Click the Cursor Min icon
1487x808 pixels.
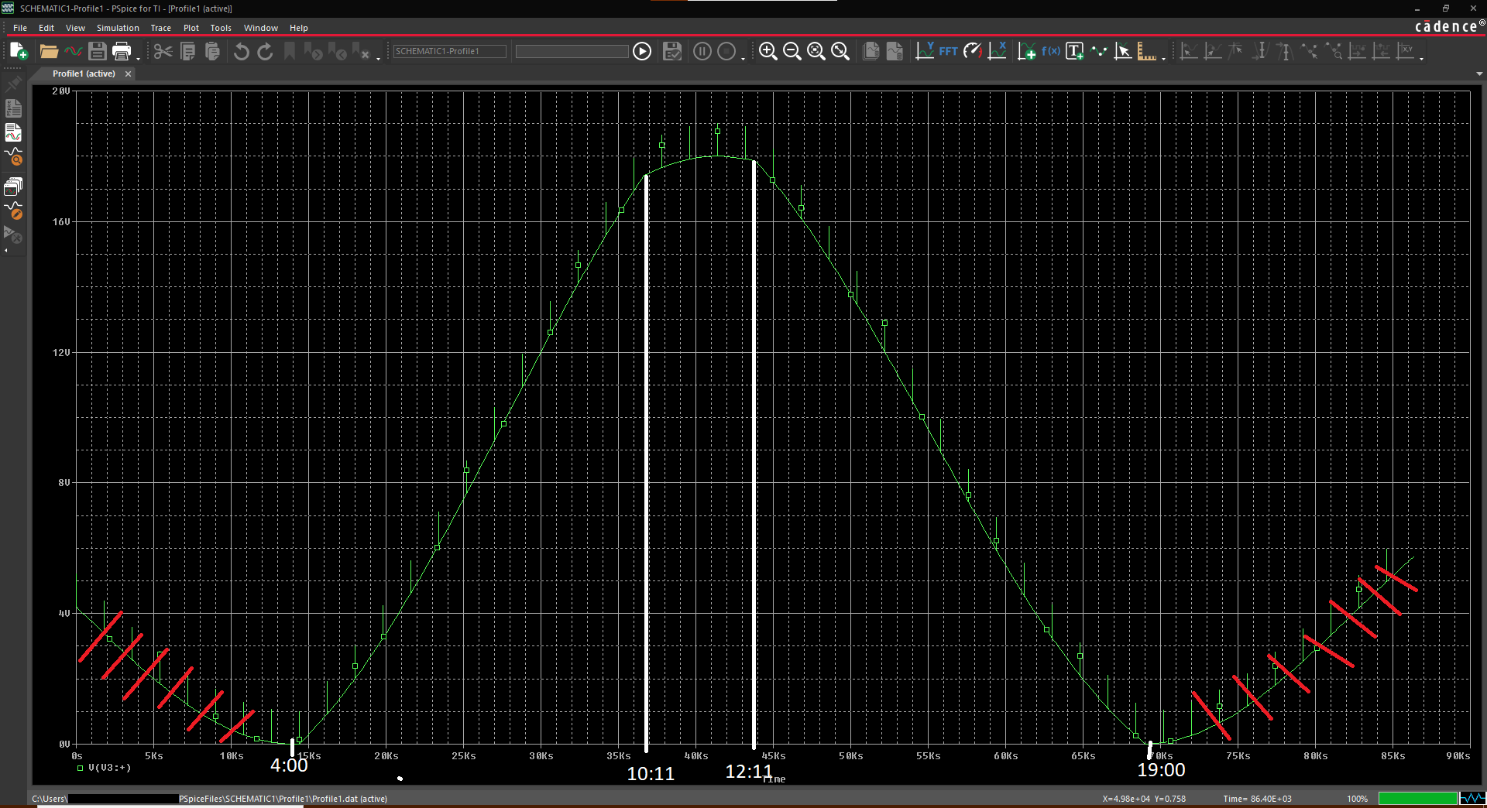pyautogui.click(x=1260, y=51)
